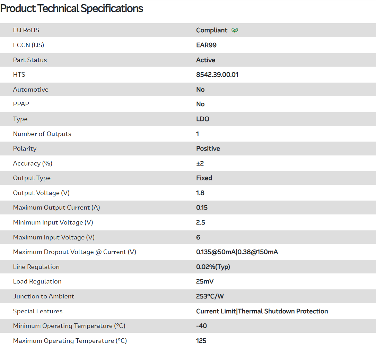Click the Maximum Output Current label
Image resolution: width=376 pixels, height=347 pixels.
point(56,208)
